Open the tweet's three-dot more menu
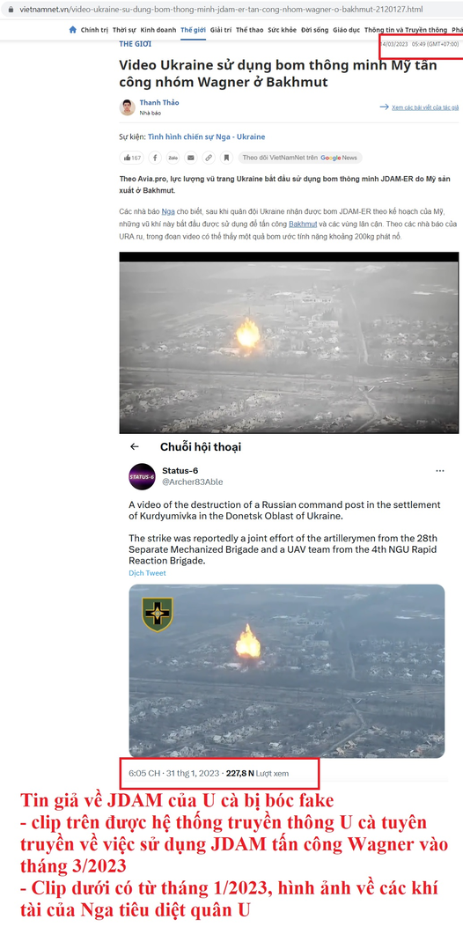 (440, 470)
